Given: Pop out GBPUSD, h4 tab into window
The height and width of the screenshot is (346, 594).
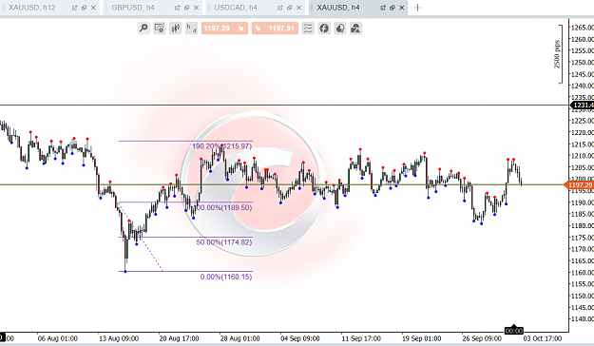Looking at the screenshot, I should pyautogui.click(x=187, y=8).
